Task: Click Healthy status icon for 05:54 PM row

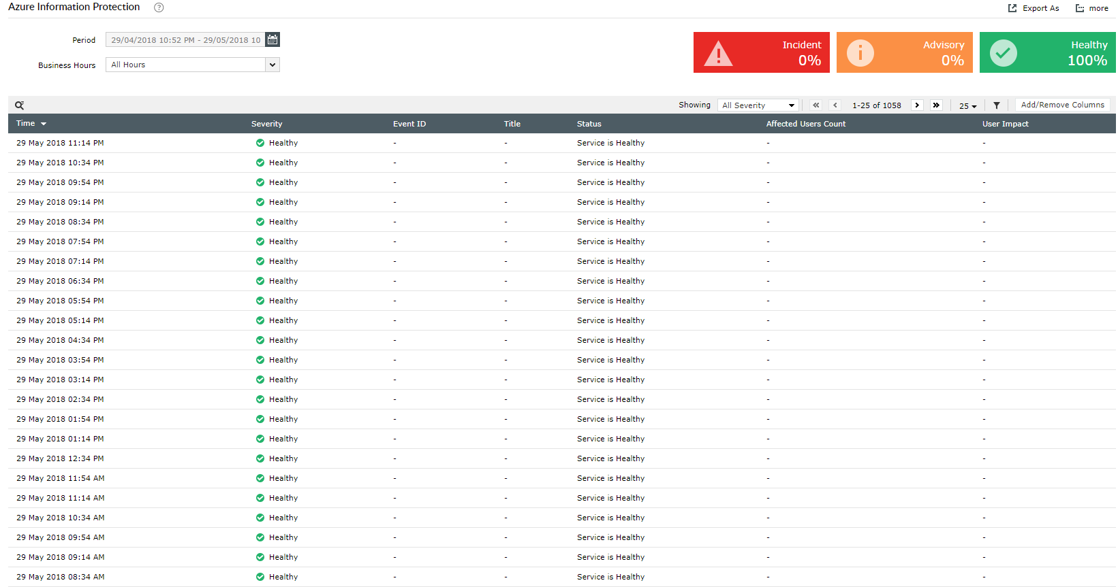Action: click(x=260, y=301)
